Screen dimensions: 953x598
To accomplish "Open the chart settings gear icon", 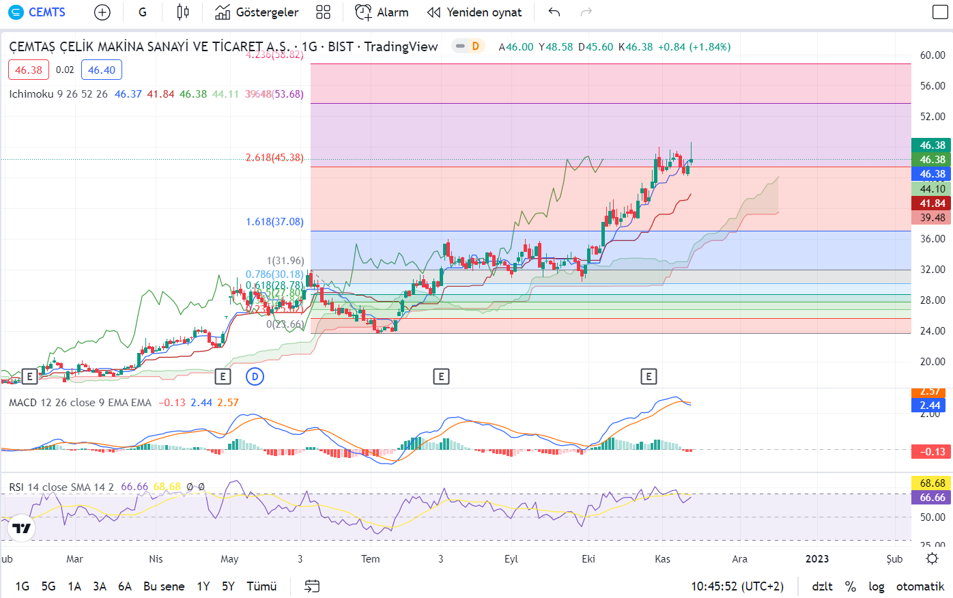I will (x=932, y=558).
